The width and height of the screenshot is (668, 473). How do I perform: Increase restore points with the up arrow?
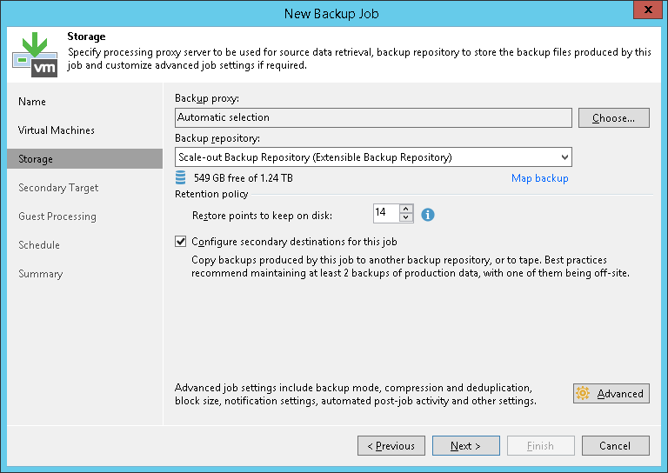406,209
